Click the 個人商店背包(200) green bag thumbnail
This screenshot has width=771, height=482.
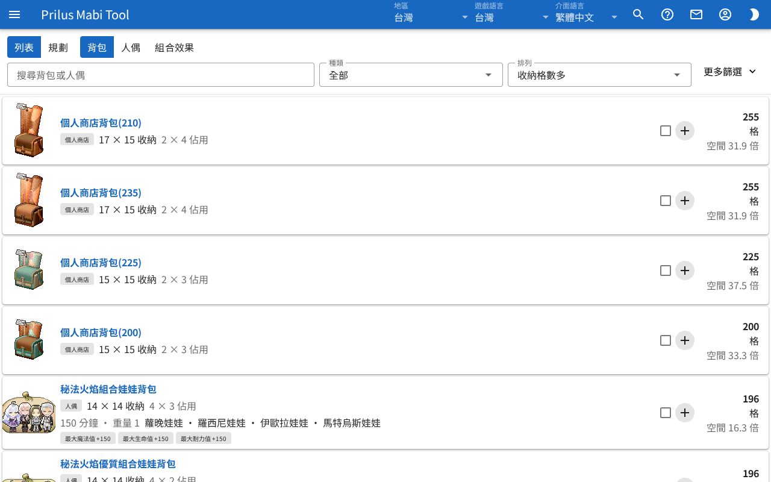pos(29,339)
